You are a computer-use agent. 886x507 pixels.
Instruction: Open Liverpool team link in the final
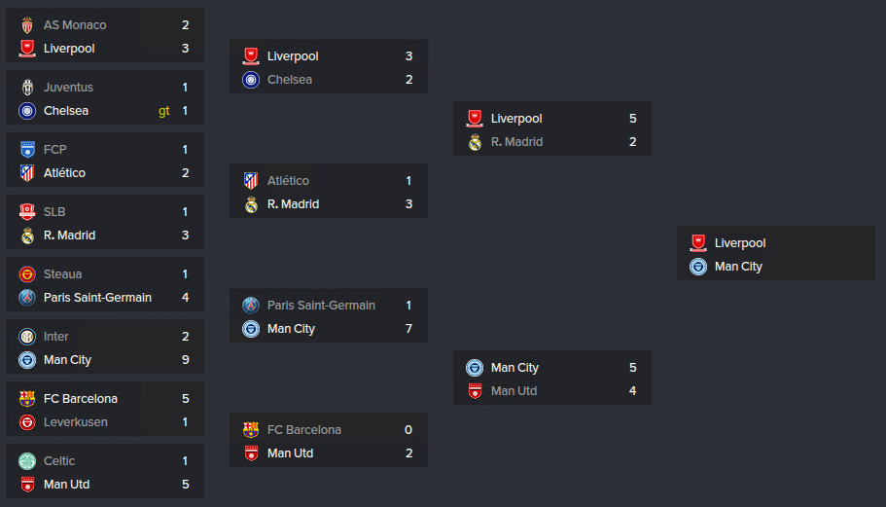(x=740, y=243)
